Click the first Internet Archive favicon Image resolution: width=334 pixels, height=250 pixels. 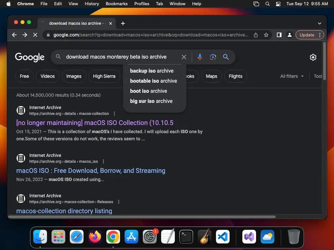pos(21,110)
